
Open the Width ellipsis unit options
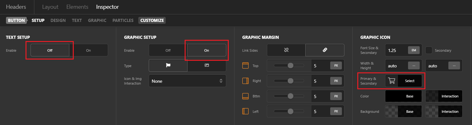pos(413,65)
